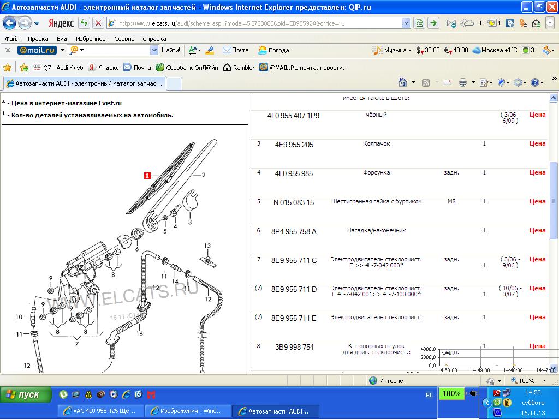This screenshot has width=559, height=419.
Task: Click the Print icon
Action: point(462,83)
